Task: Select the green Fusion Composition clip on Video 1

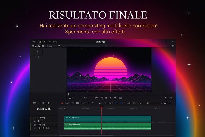Action: point(108,126)
